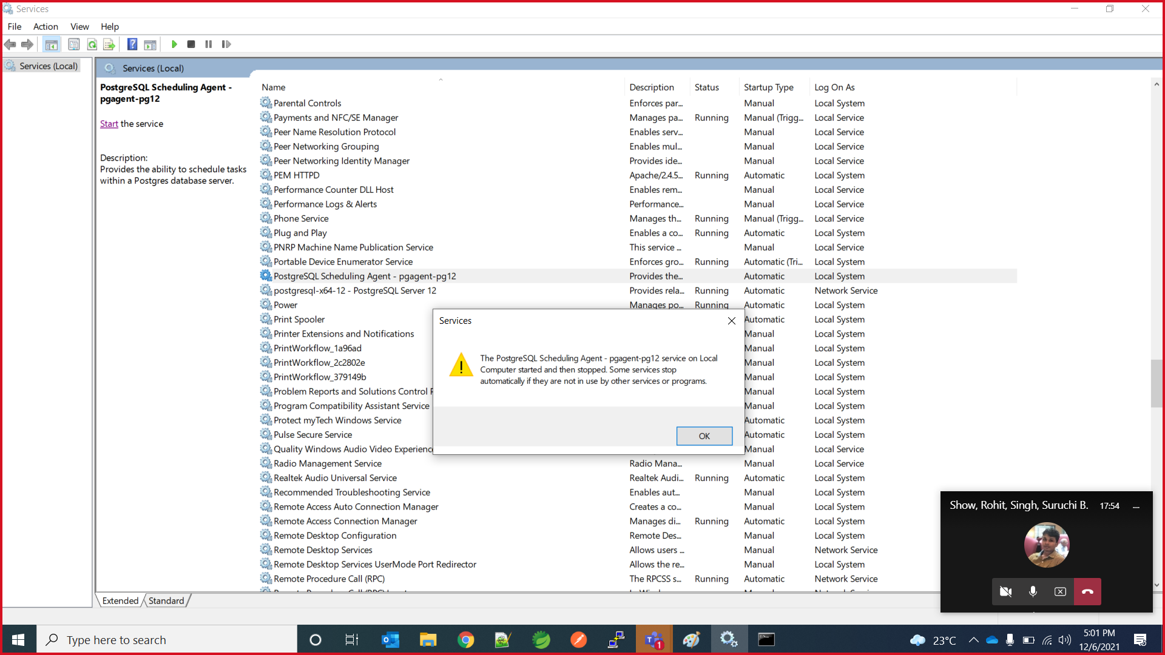Click the Stop Service toolbar icon
The image size is (1165, 655).
pos(191,44)
